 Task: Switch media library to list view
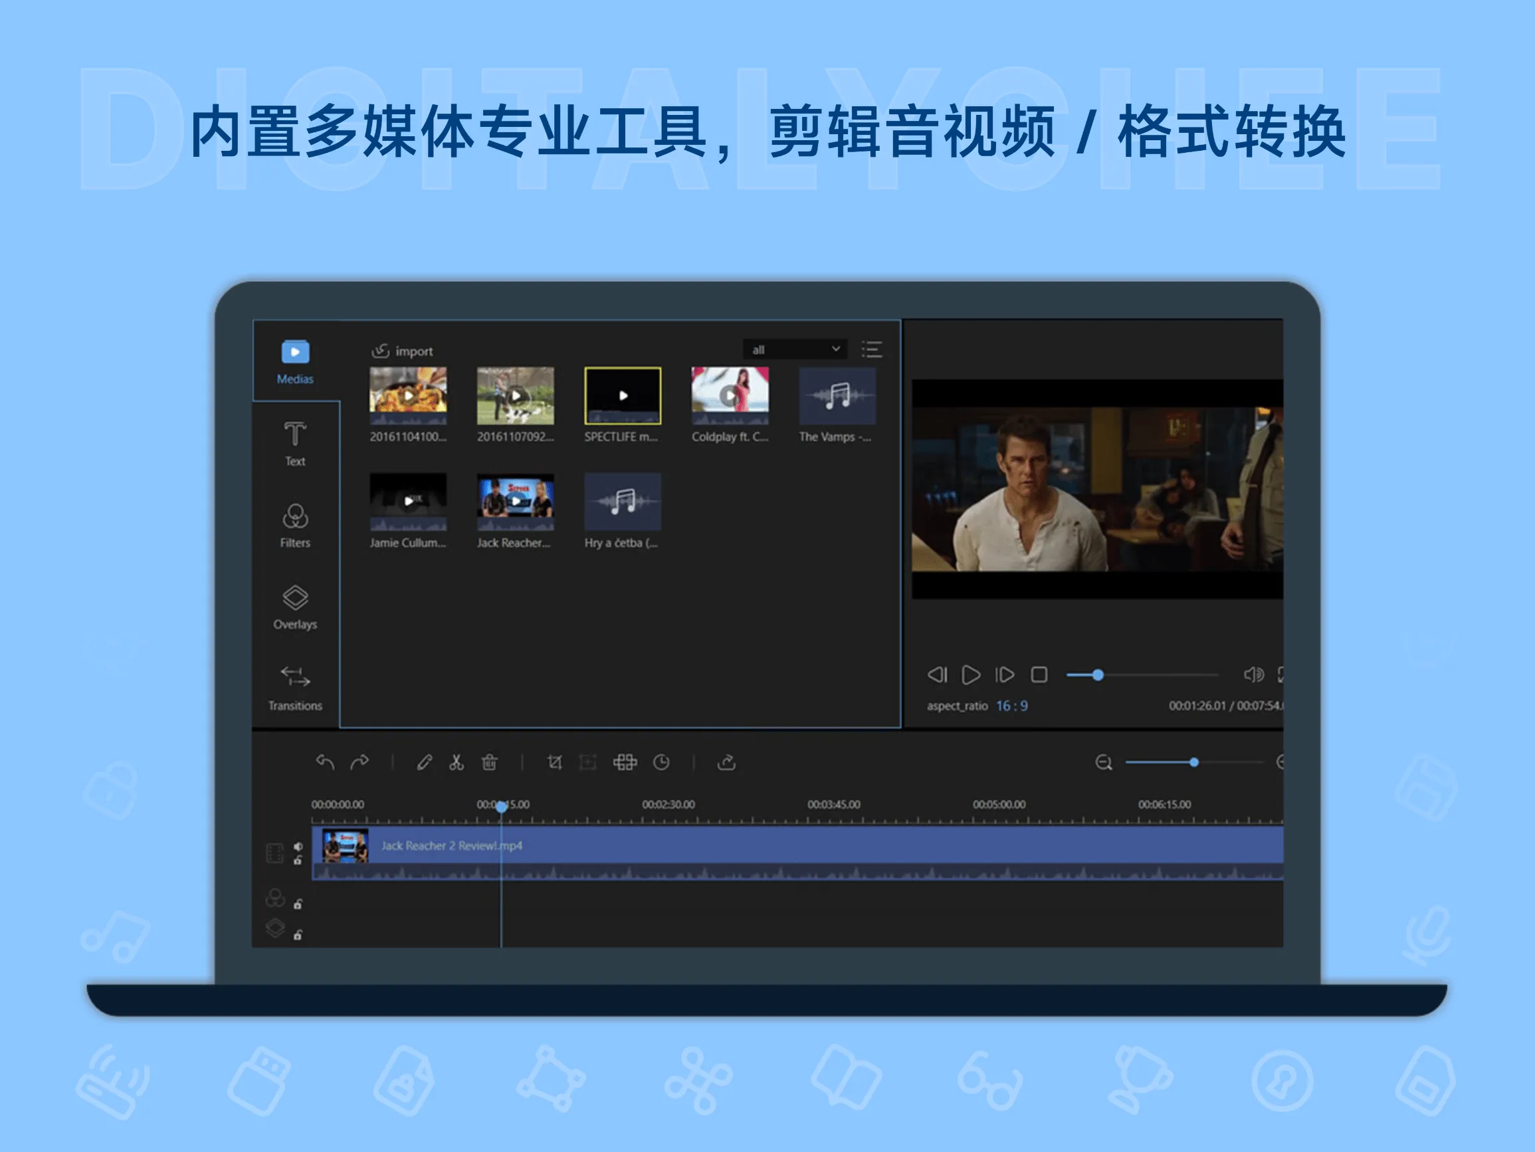point(872,349)
